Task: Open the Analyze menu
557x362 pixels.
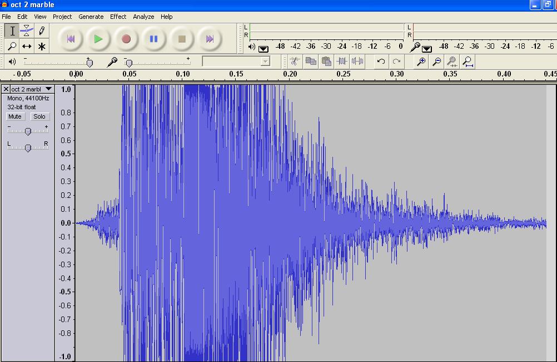Action: [143, 17]
